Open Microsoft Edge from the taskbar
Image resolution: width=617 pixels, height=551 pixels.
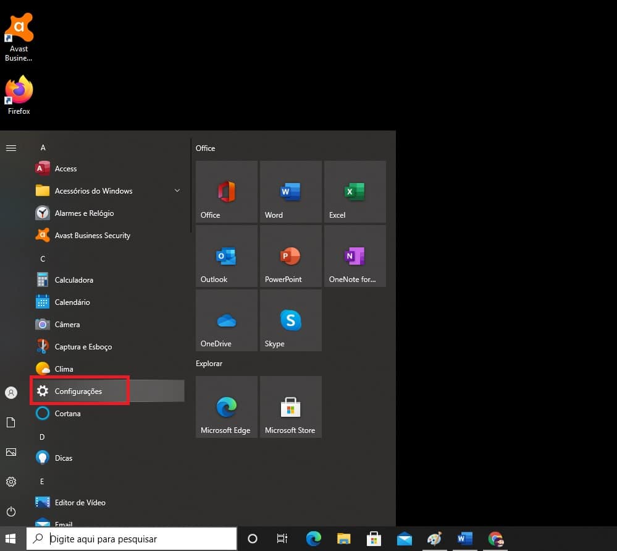314,539
